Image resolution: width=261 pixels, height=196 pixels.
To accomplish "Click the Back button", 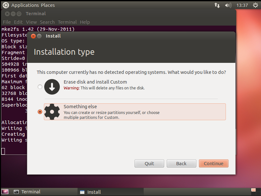I will (181, 163).
